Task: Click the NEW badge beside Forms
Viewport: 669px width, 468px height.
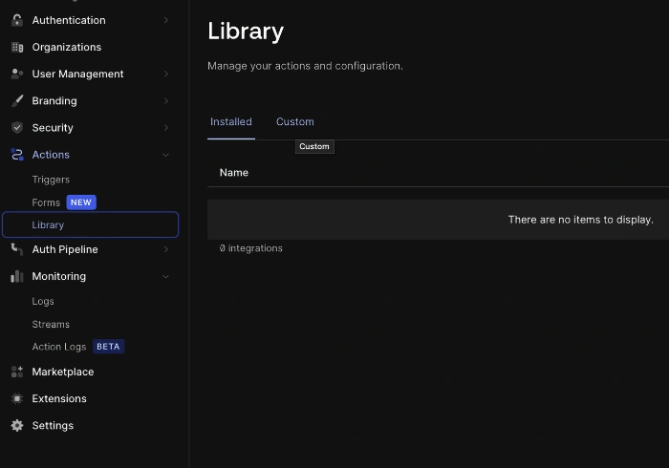Action: click(x=81, y=202)
